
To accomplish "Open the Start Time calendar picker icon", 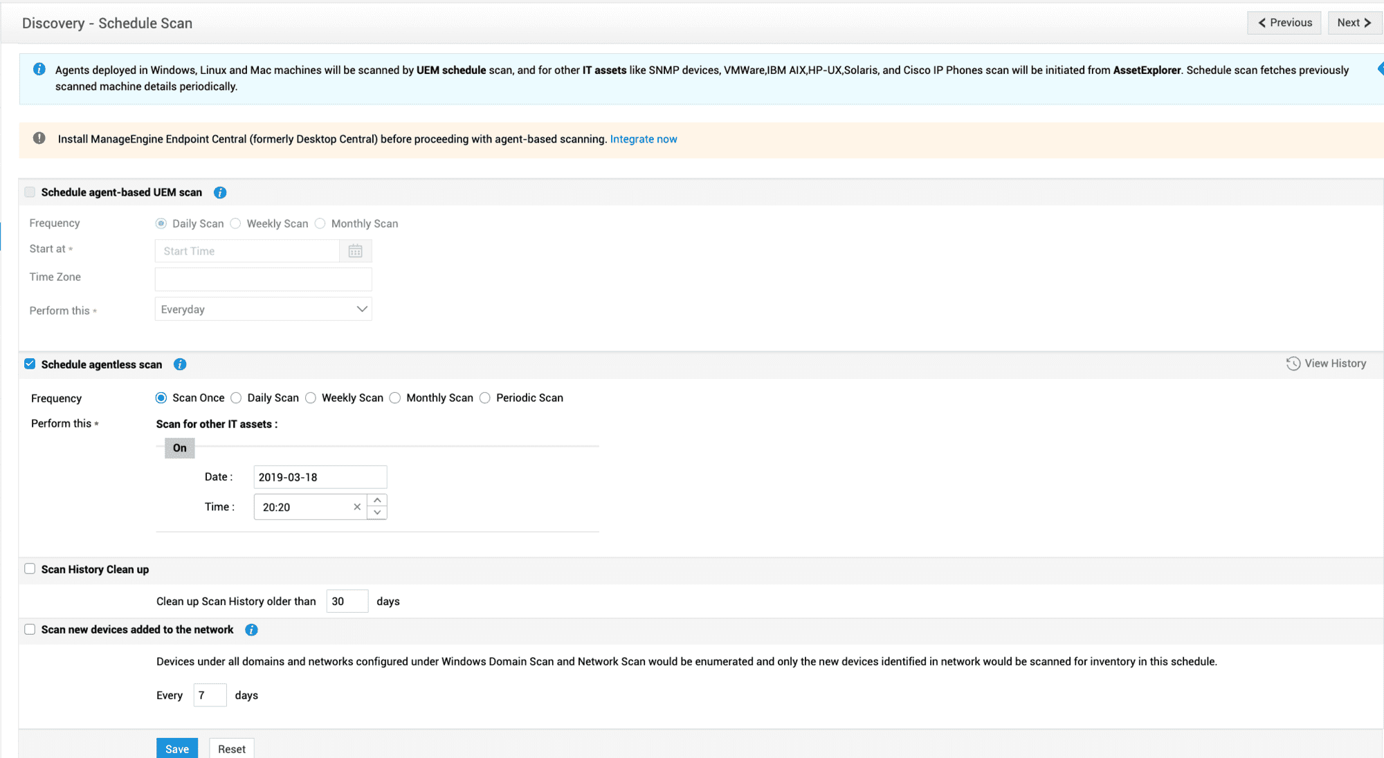I will [x=355, y=251].
